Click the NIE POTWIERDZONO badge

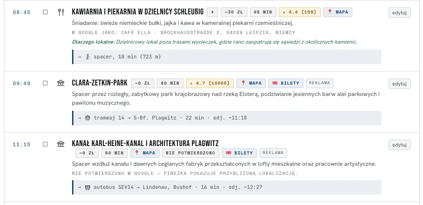click(191, 153)
